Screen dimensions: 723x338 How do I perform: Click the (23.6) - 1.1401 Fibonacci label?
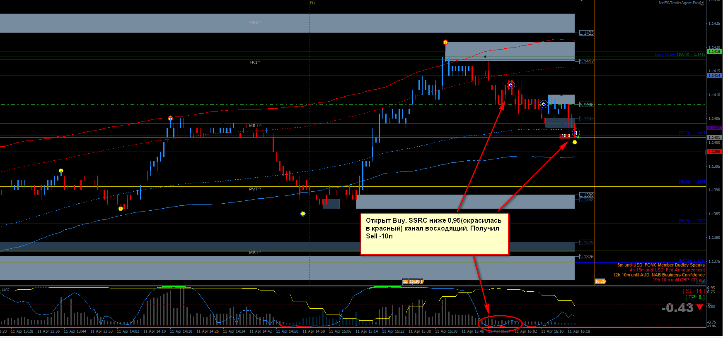(692, 133)
